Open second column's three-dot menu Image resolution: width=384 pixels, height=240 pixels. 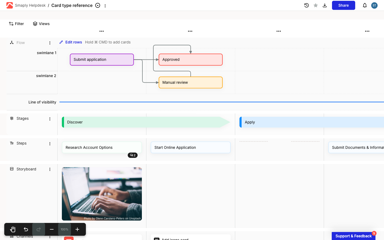pyautogui.click(x=190, y=31)
